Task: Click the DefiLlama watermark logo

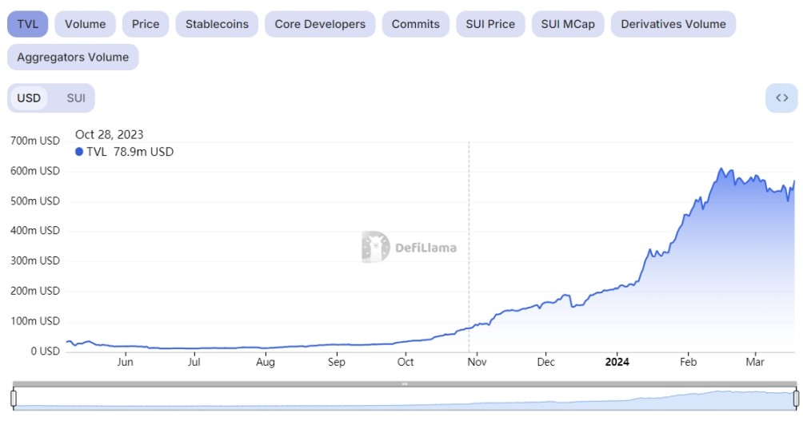Action: tap(409, 247)
